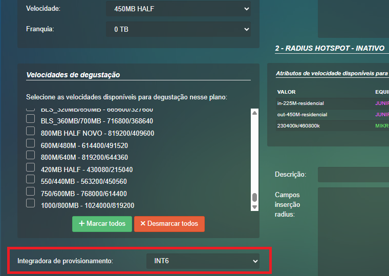389x276 pixels.
Task: Click the 420MB HALF - 430080/215040 label
Action: point(87,169)
